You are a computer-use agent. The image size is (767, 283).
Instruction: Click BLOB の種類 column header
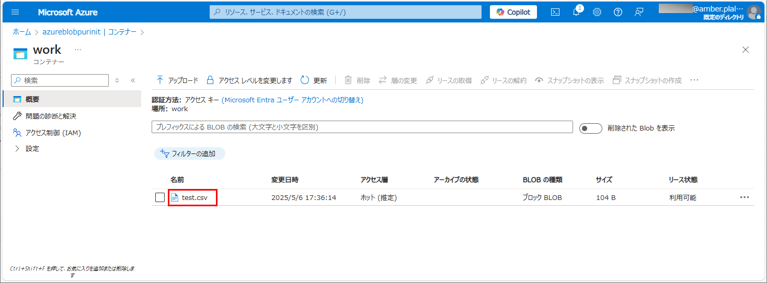(542, 180)
